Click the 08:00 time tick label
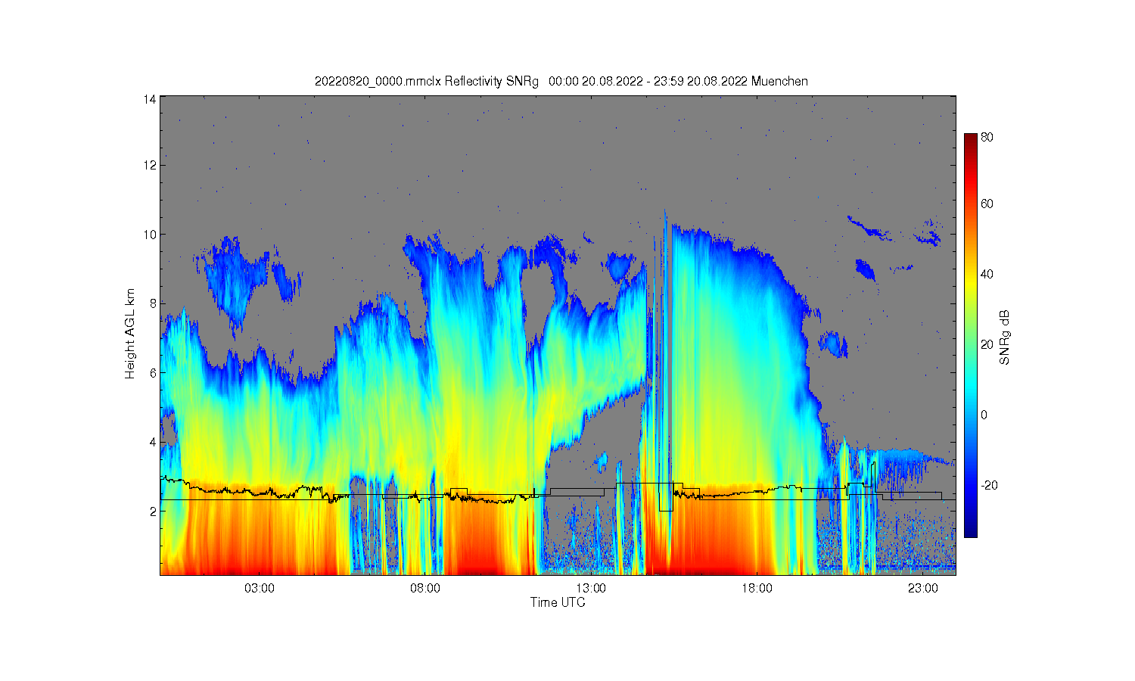 425,588
